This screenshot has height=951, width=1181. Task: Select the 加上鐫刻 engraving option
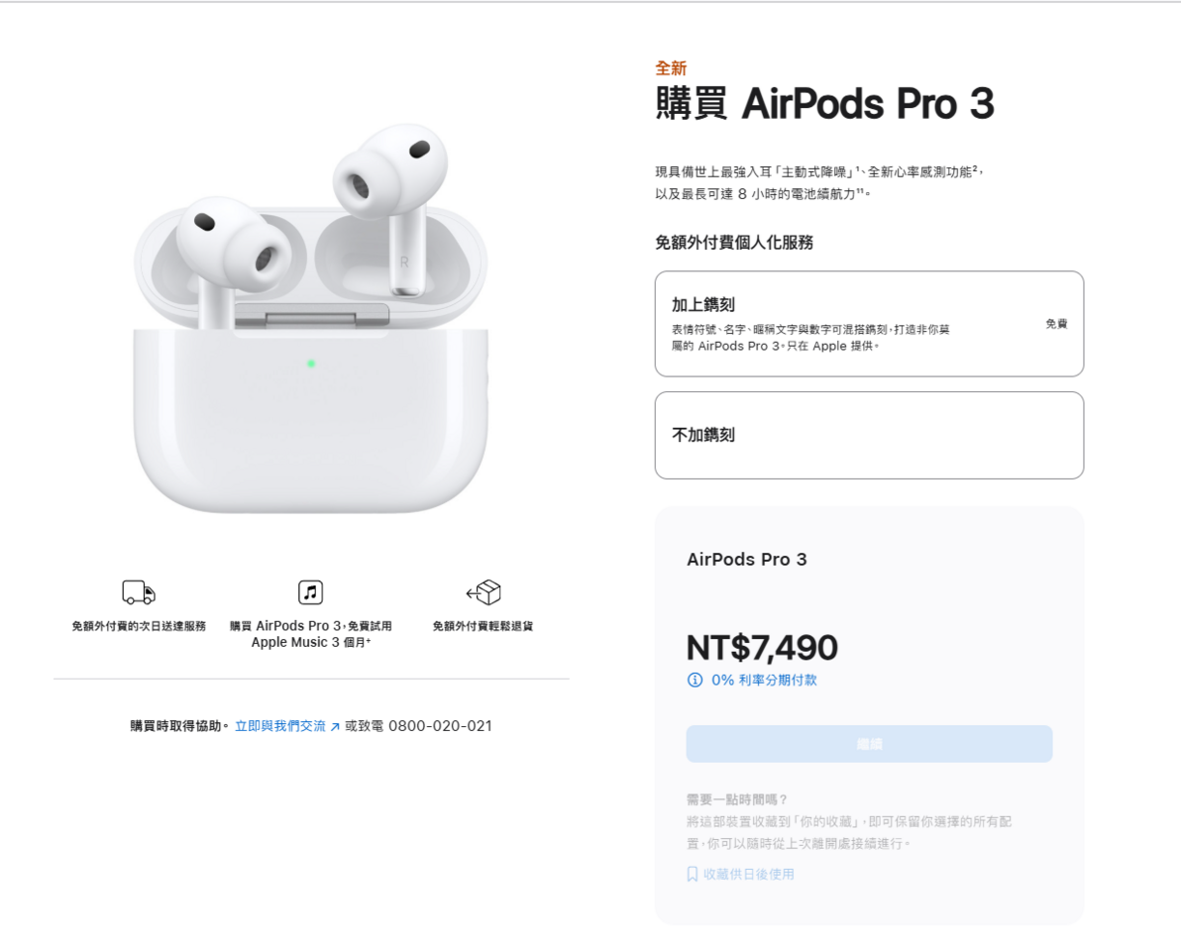click(869, 324)
